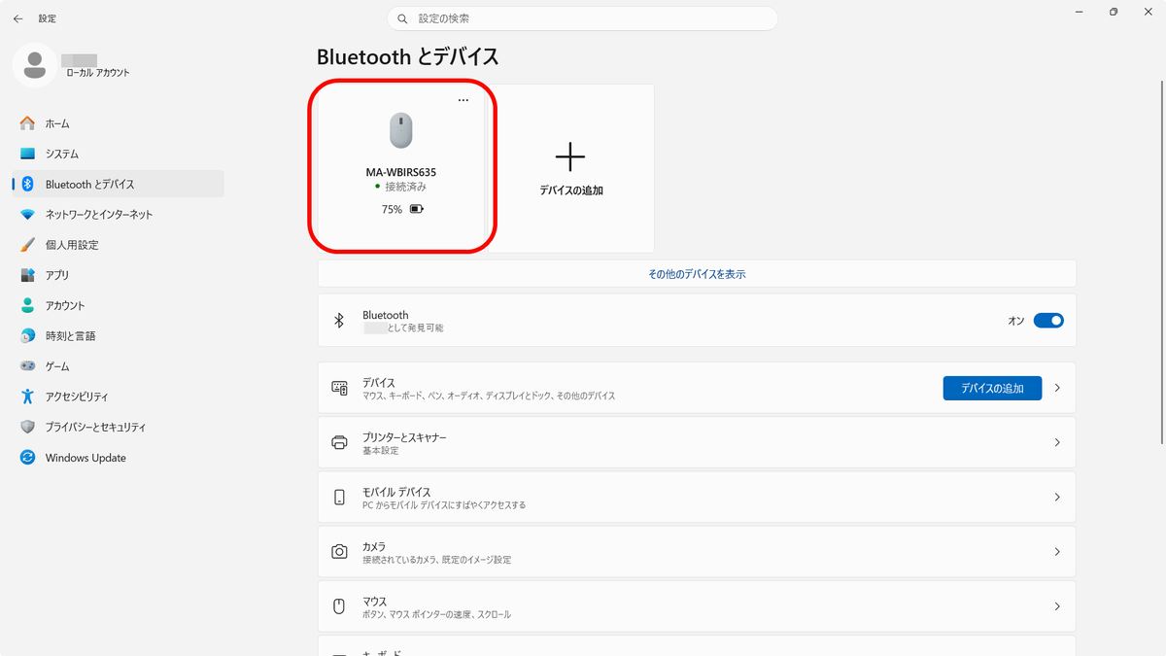Click the 75% battery level text
This screenshot has width=1166, height=656.
pyautogui.click(x=392, y=209)
